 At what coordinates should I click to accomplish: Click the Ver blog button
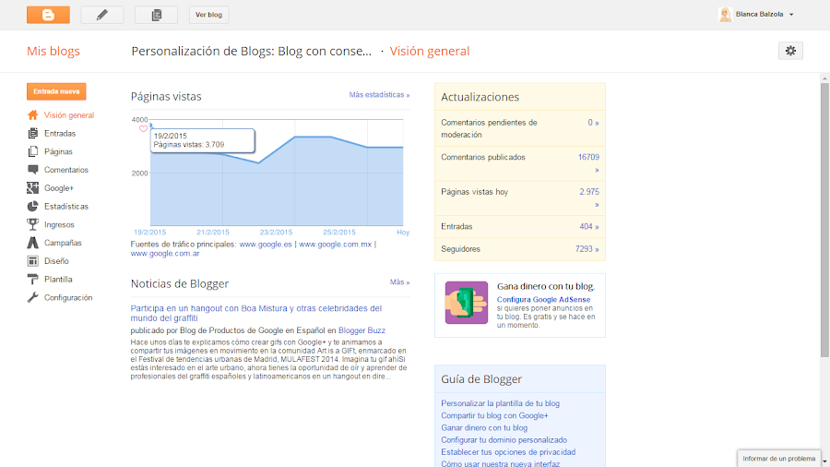pos(209,15)
